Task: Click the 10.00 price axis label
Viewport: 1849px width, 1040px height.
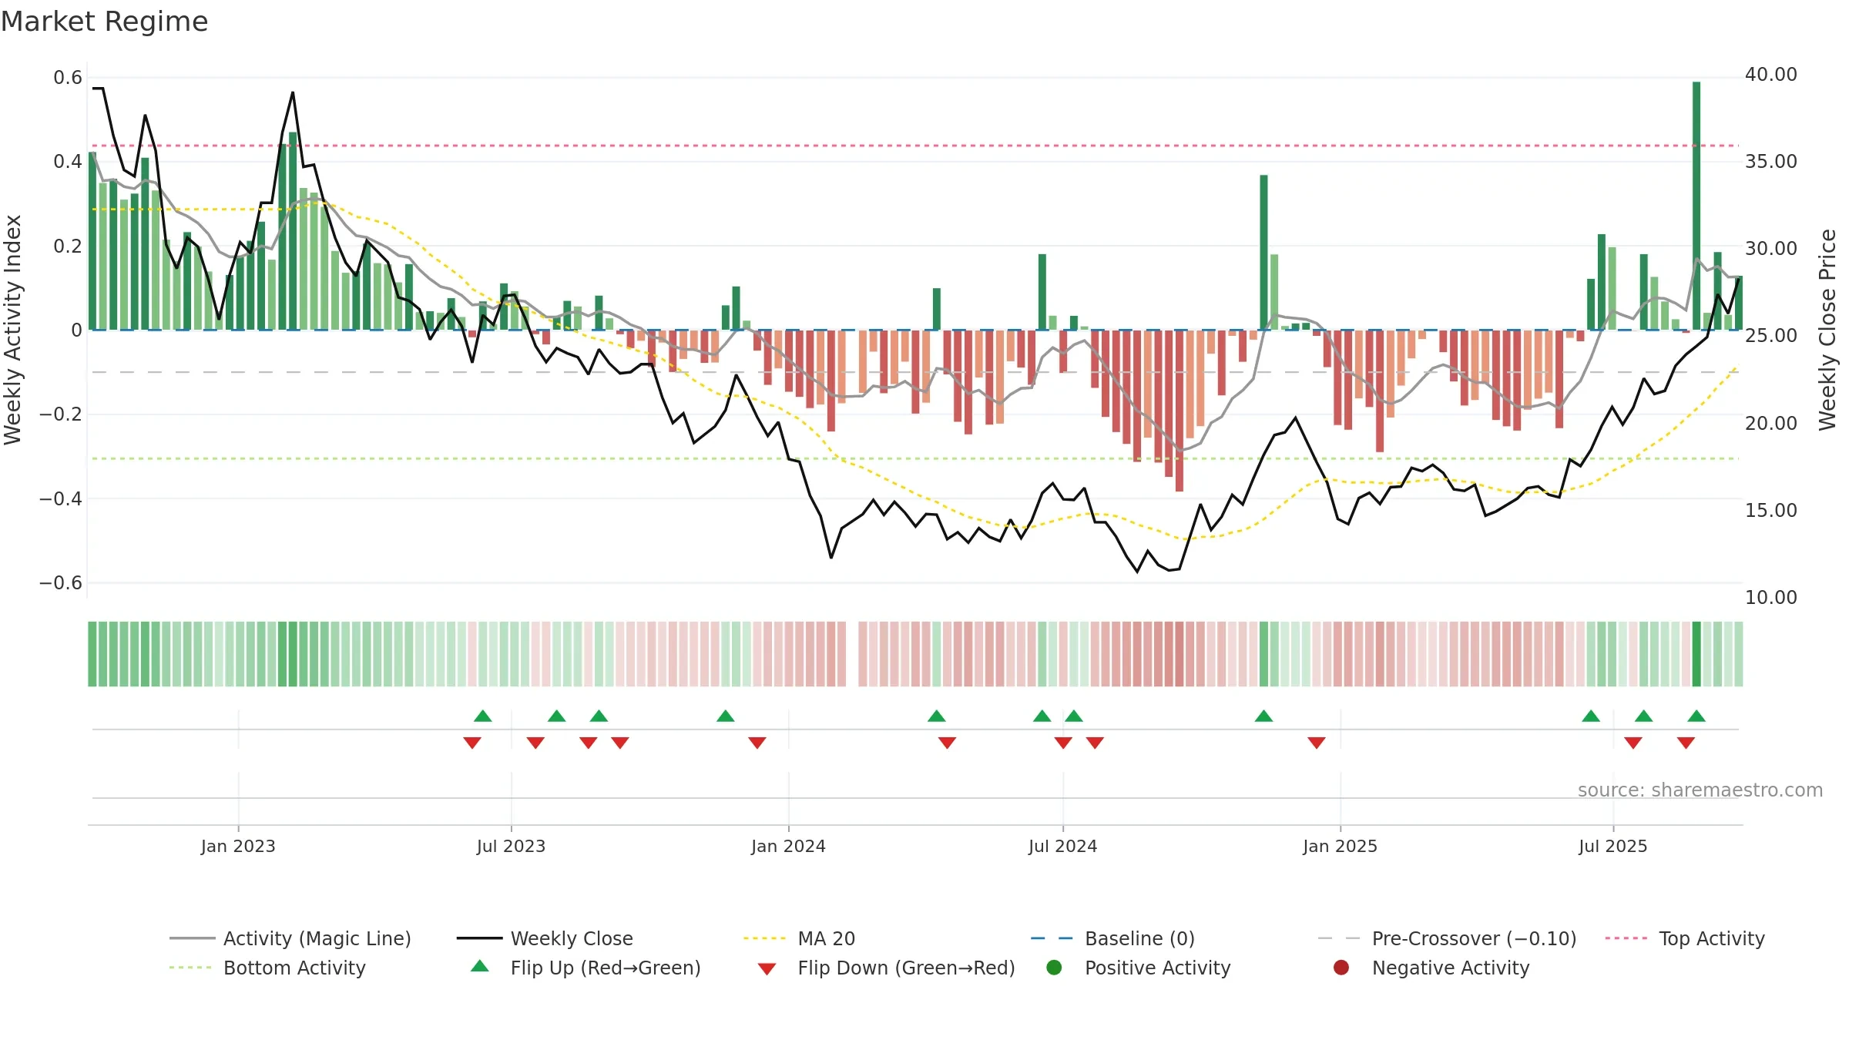Action: coord(1770,598)
